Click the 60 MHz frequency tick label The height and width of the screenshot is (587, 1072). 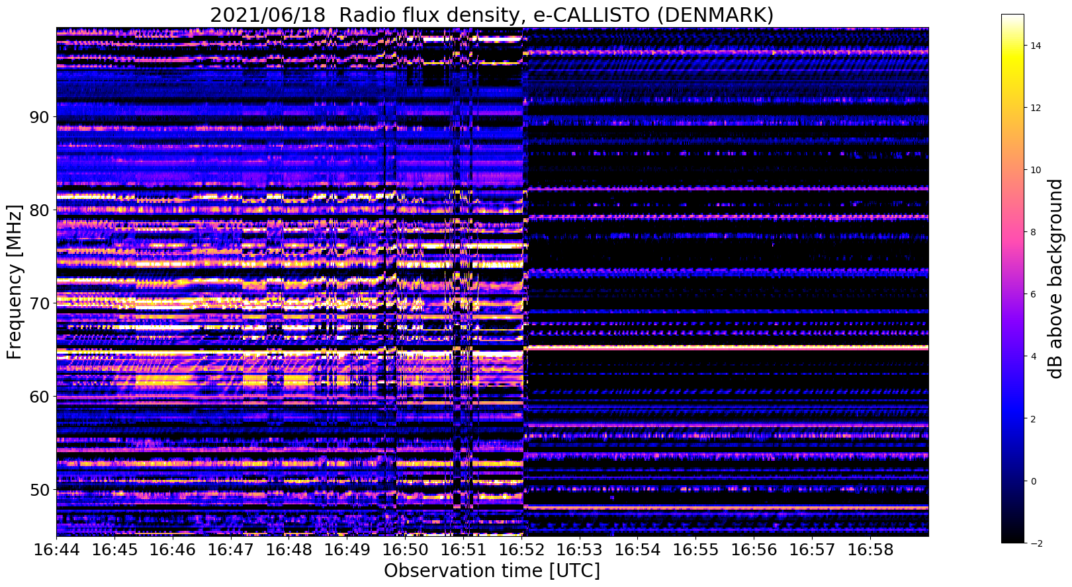38,397
